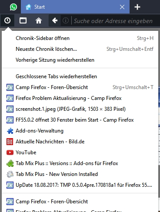Go to the home page icon

click(39, 20)
